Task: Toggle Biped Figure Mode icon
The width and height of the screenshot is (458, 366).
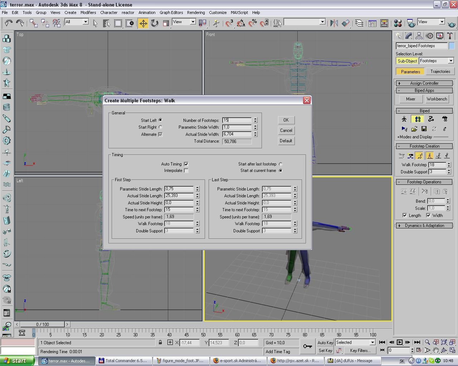Action: tap(404, 119)
